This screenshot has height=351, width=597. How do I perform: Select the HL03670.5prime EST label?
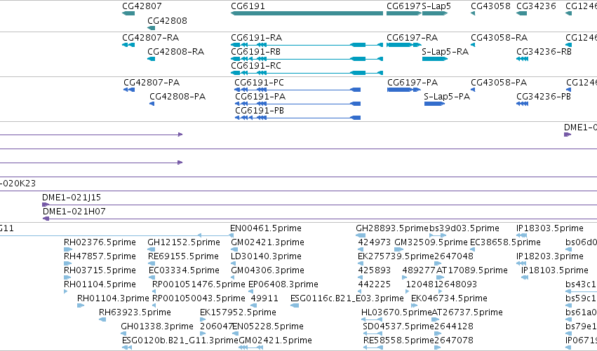[396, 312]
